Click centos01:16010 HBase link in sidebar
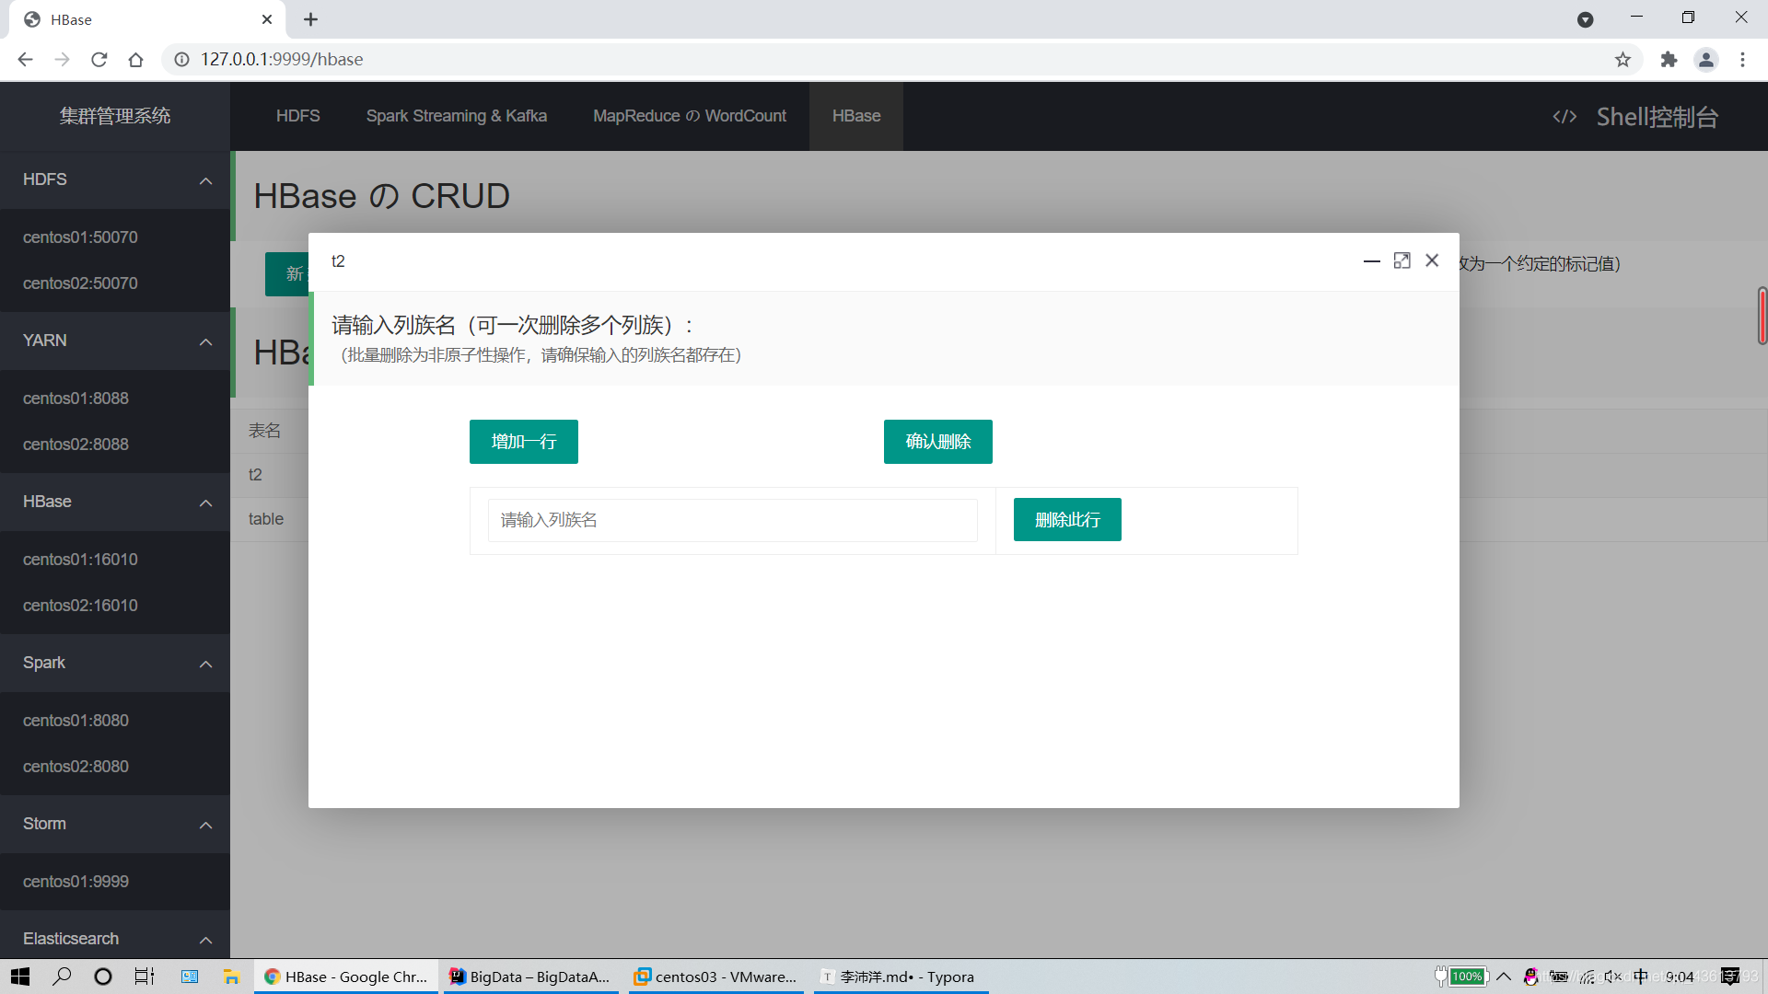Image resolution: width=1768 pixels, height=994 pixels. tap(79, 559)
